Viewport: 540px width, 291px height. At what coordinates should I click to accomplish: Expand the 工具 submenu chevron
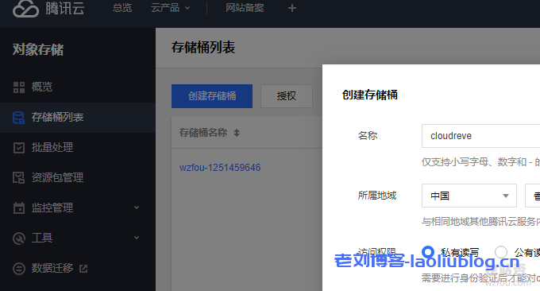tap(137, 238)
